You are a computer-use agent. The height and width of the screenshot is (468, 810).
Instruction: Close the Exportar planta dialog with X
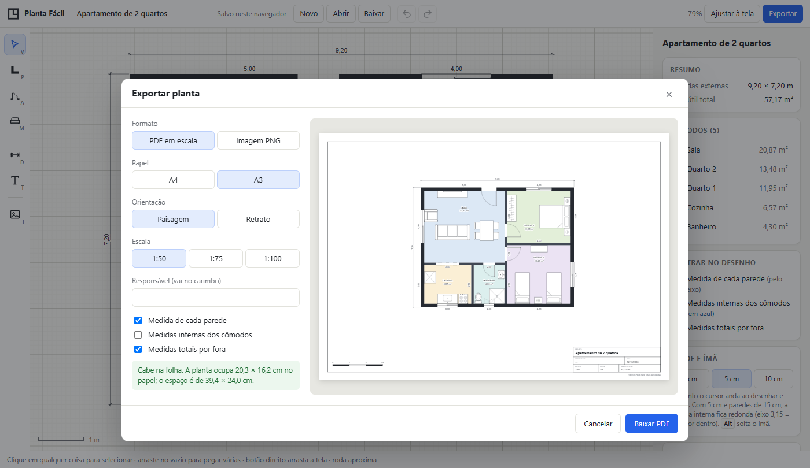669,94
